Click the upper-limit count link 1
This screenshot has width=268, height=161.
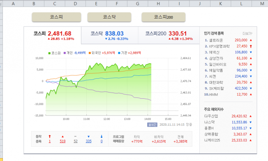click(x=50, y=141)
